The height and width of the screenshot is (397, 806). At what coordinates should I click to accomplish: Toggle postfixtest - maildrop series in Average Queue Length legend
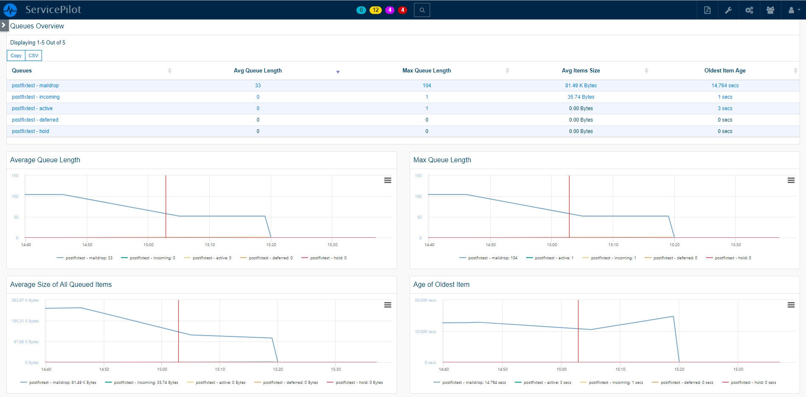[x=85, y=258]
